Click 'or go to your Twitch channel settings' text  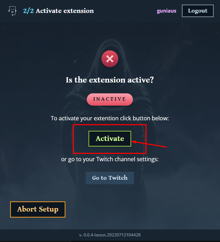pyautogui.click(x=110, y=159)
